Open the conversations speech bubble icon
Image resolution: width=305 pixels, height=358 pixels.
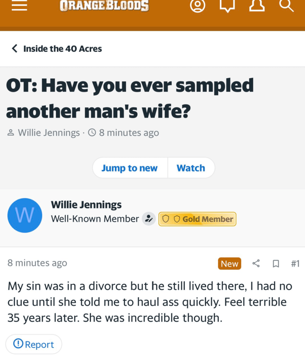click(227, 5)
